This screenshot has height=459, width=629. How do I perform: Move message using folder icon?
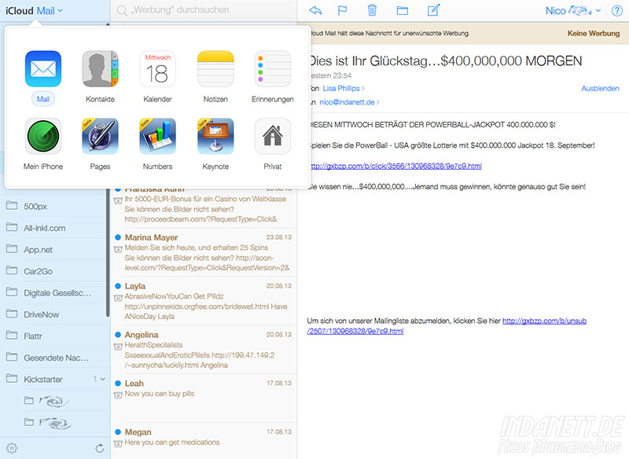click(403, 11)
